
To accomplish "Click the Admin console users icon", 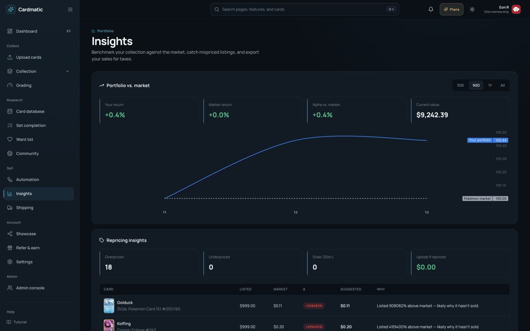I will pos(10,288).
